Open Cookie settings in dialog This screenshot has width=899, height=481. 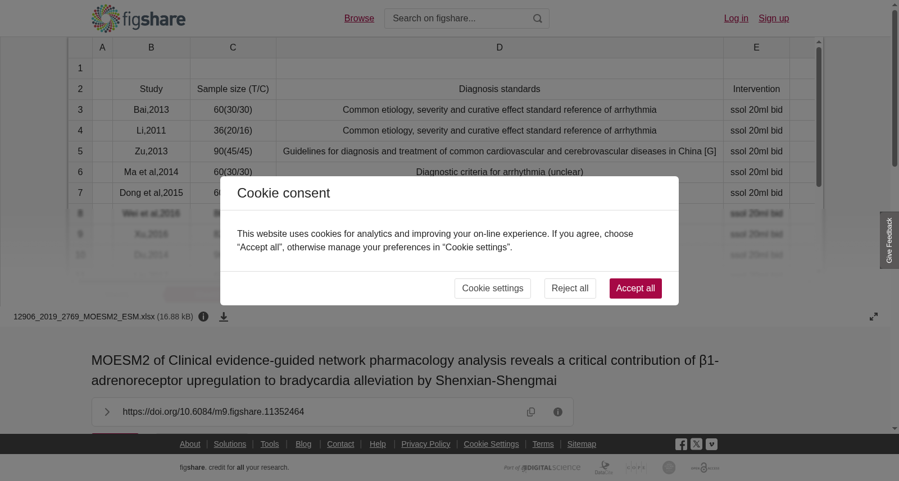pos(493,288)
